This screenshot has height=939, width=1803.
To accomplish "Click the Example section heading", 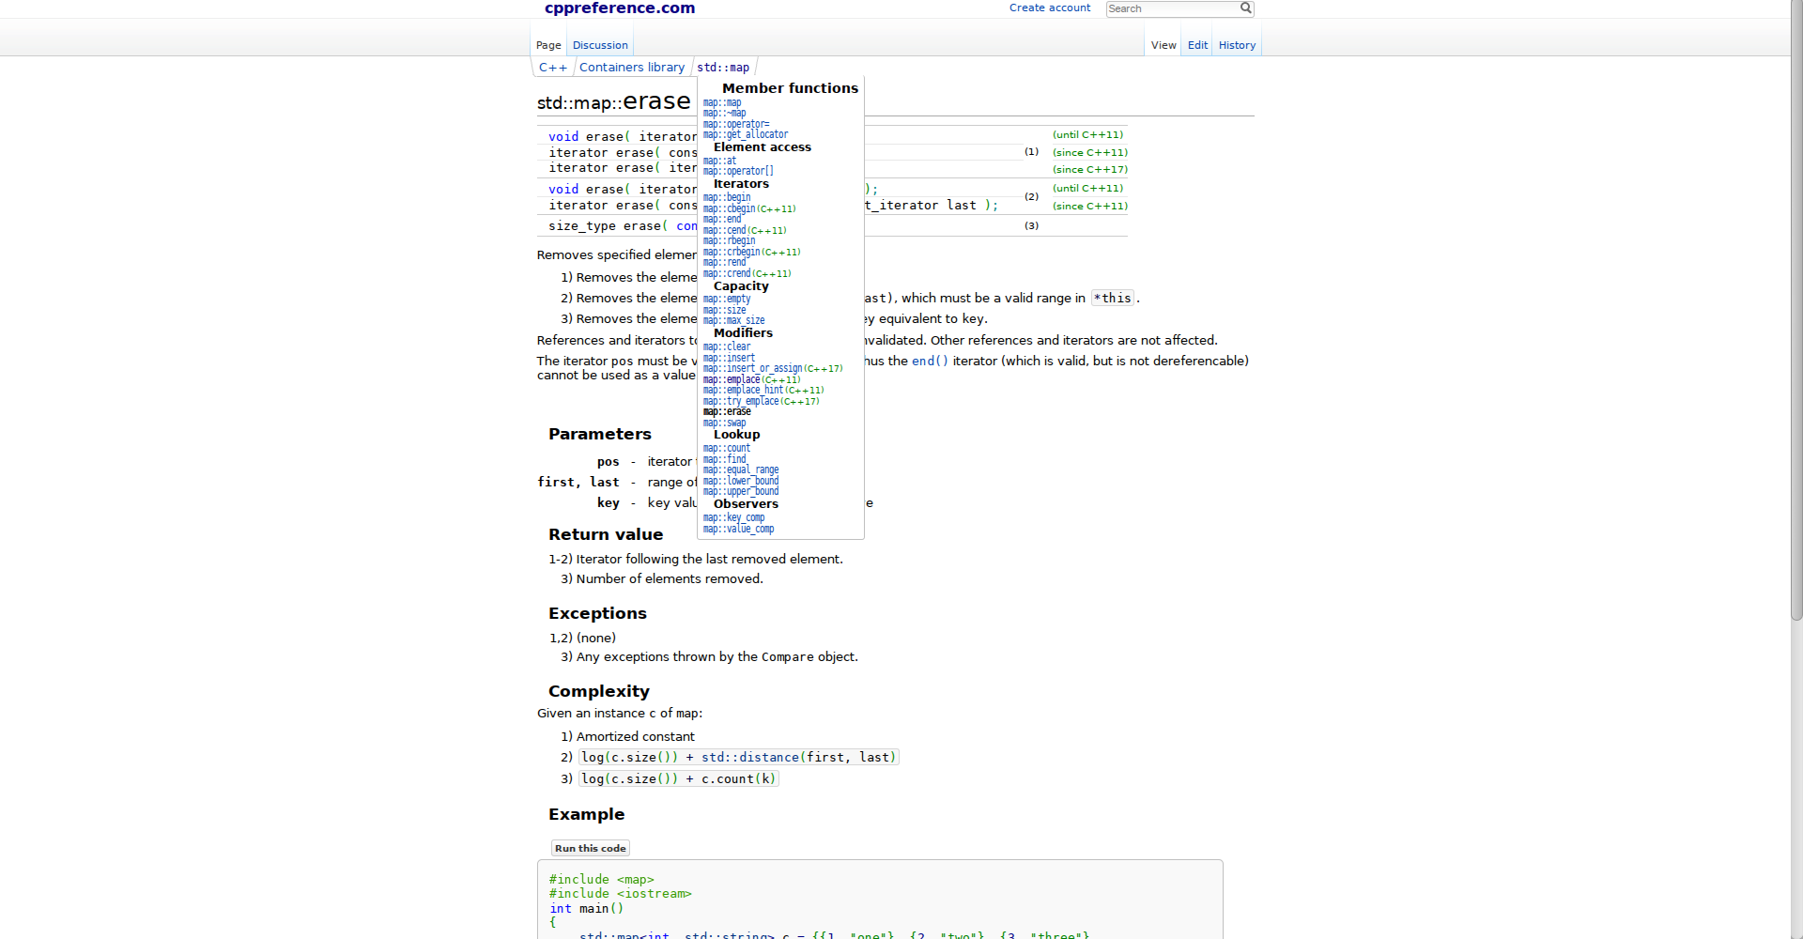I will pyautogui.click(x=586, y=814).
